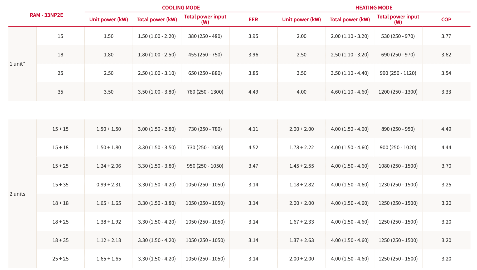Click the 25 + 25 combination cell
477x270 pixels.
pos(60,259)
